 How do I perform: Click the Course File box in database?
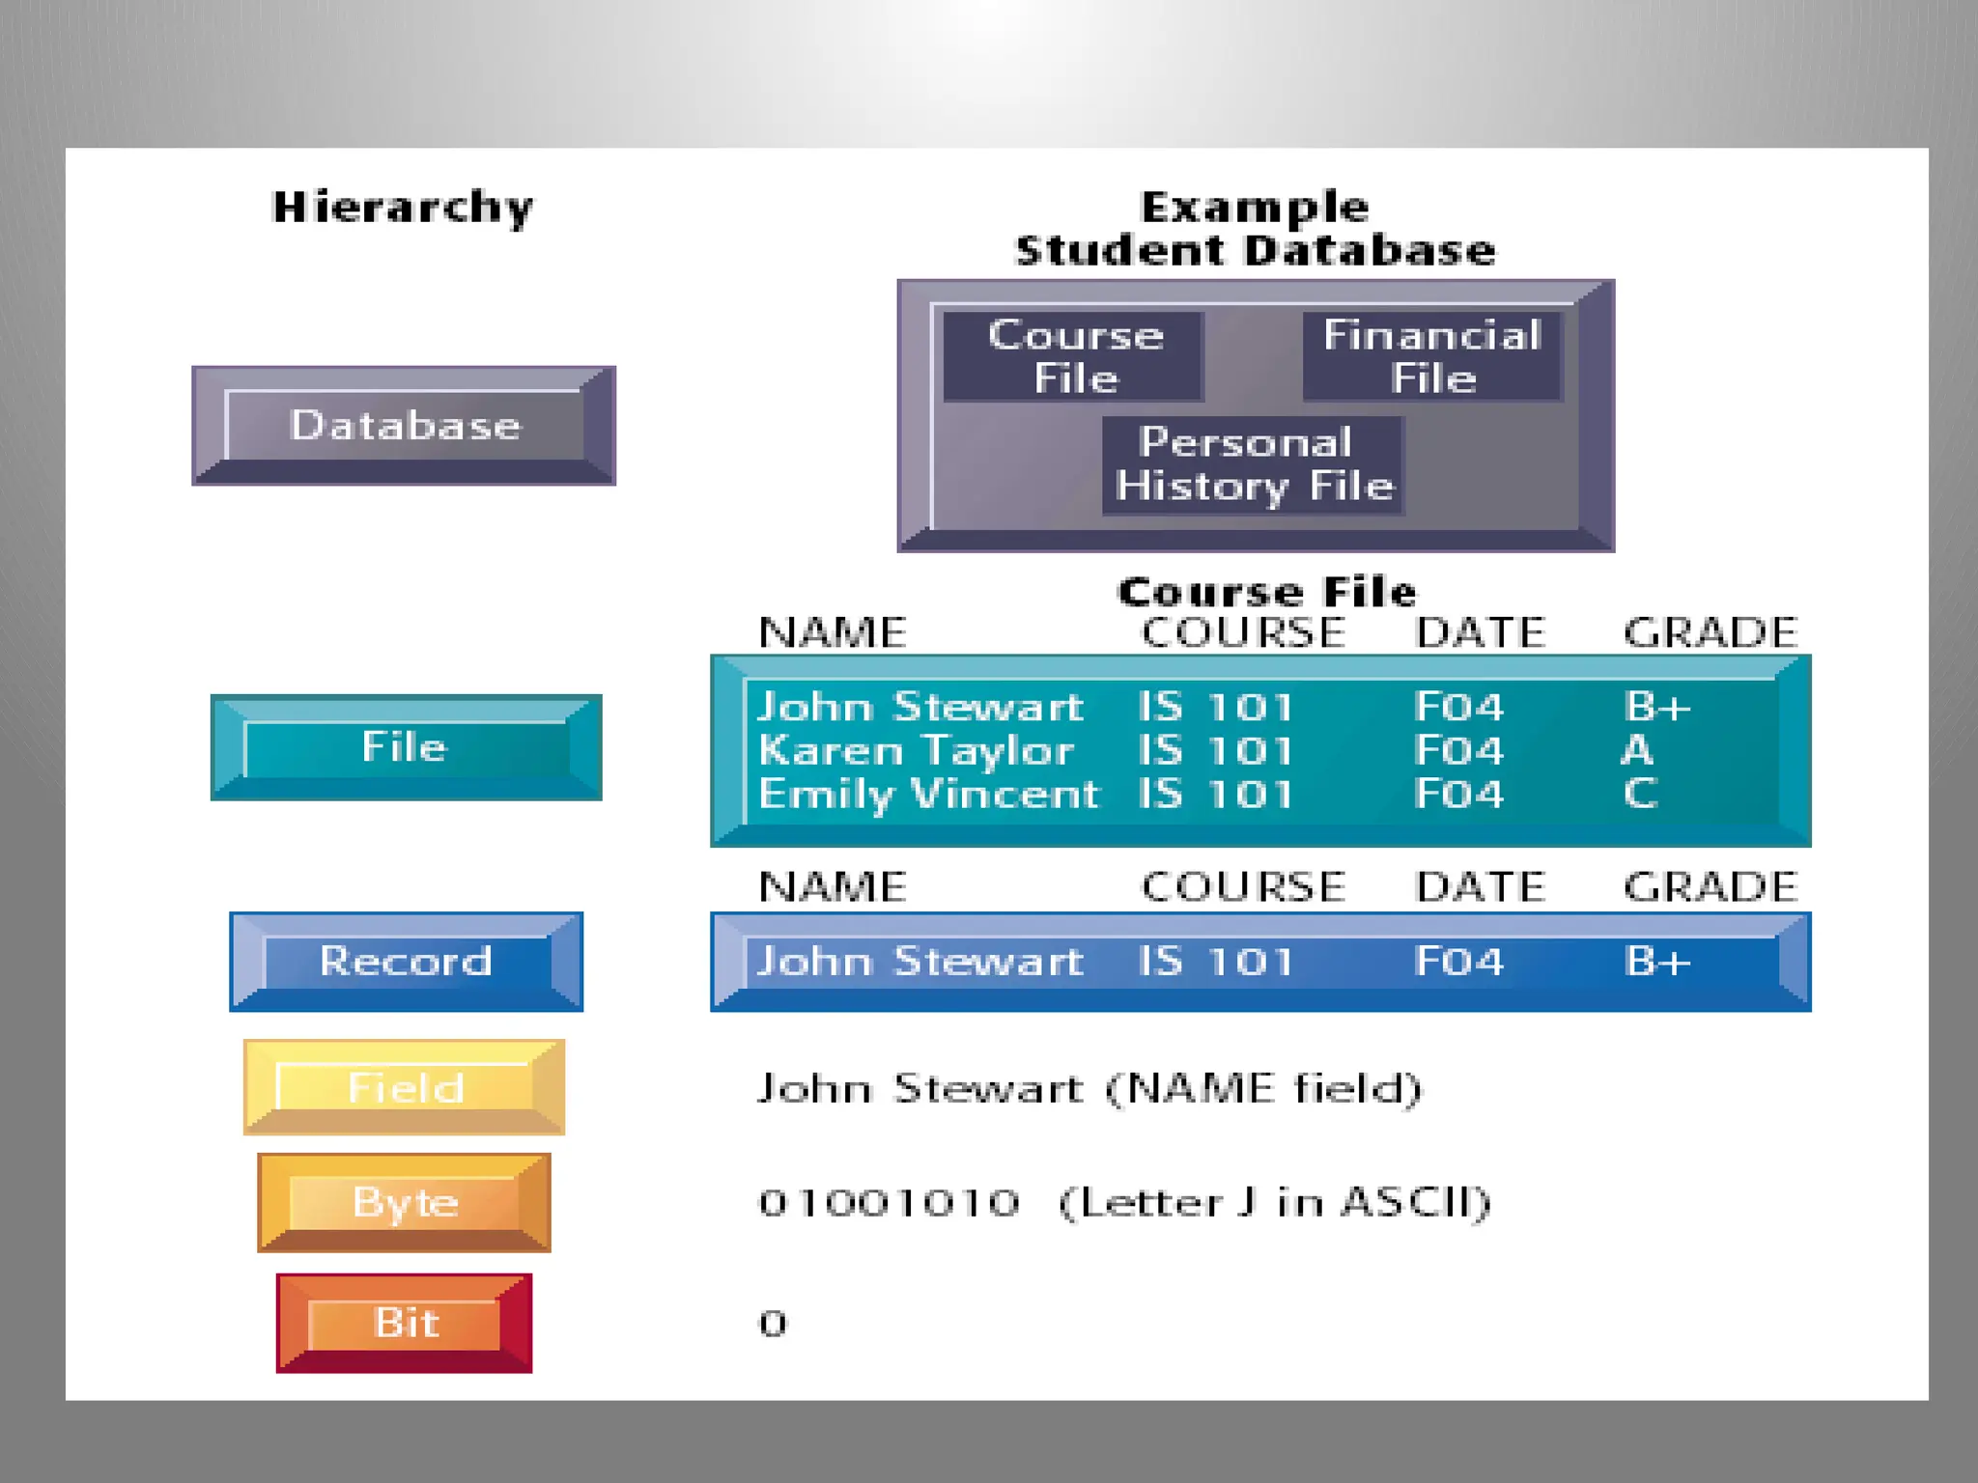pos(1074,356)
